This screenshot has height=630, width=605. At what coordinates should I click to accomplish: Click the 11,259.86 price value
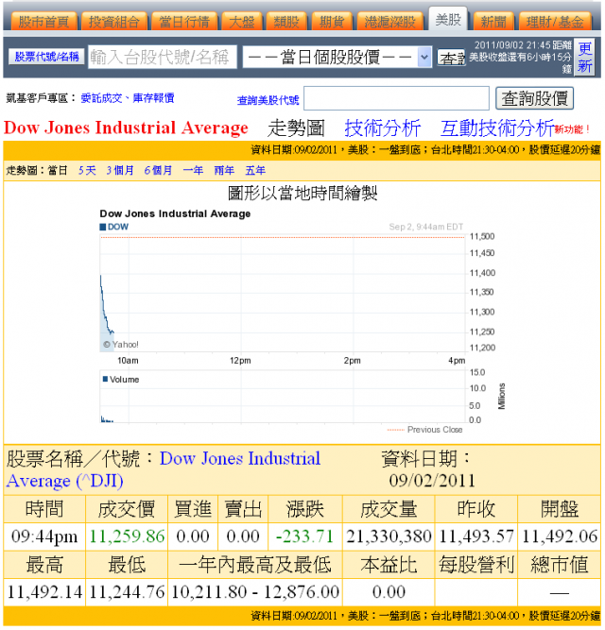[x=127, y=536]
